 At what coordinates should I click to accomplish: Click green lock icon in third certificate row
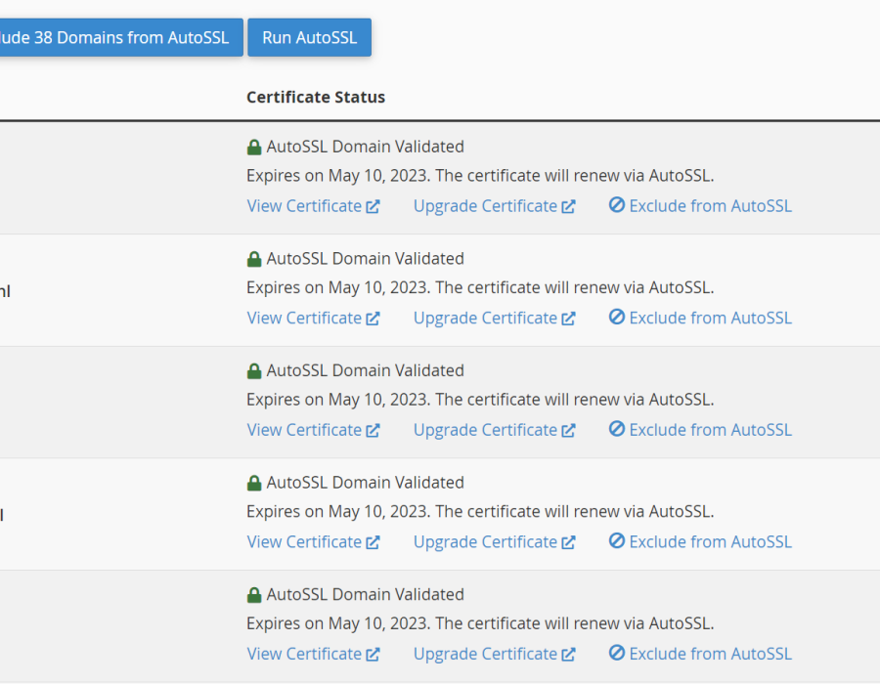(254, 371)
